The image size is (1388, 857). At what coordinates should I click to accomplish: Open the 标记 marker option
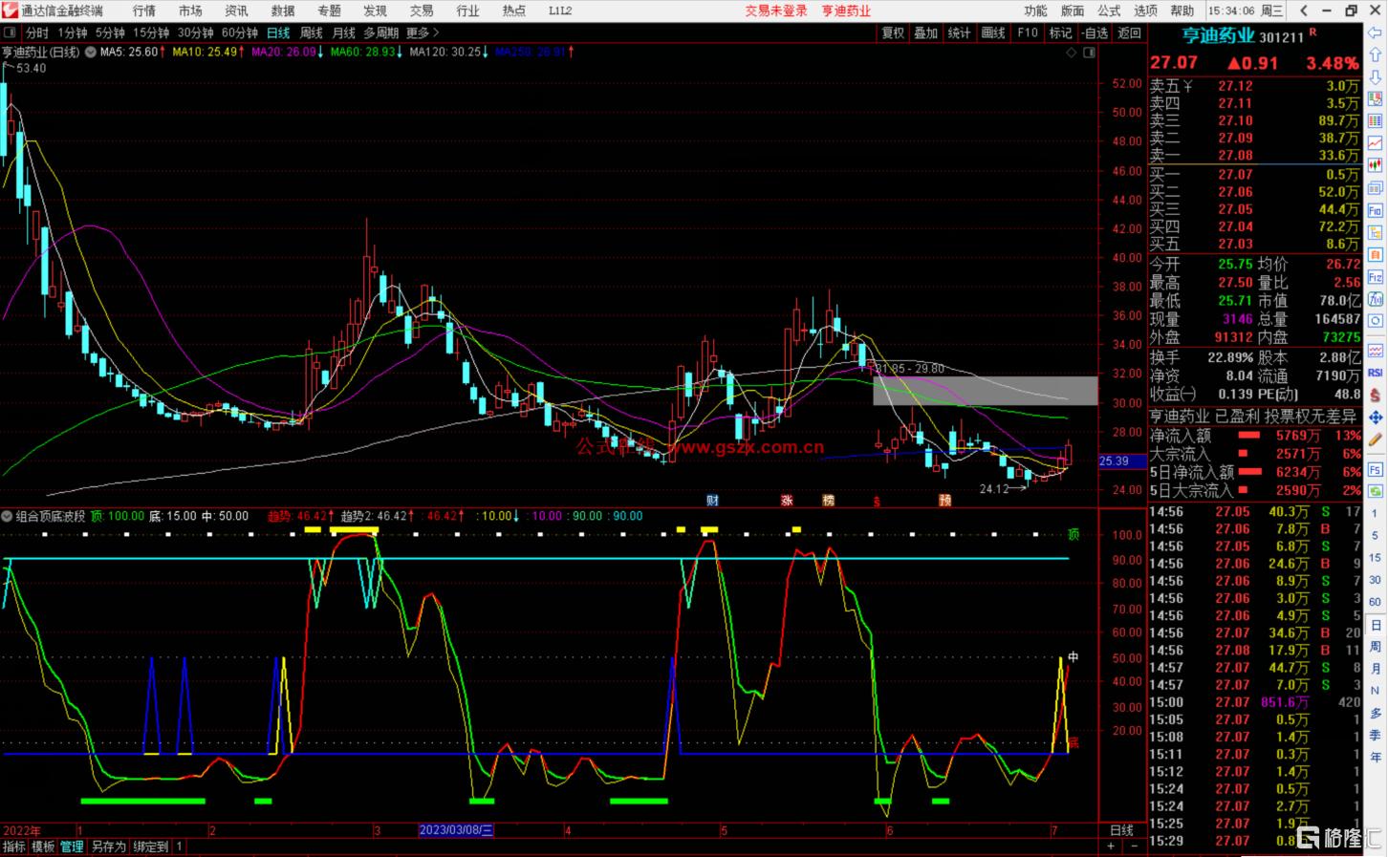point(1060,32)
